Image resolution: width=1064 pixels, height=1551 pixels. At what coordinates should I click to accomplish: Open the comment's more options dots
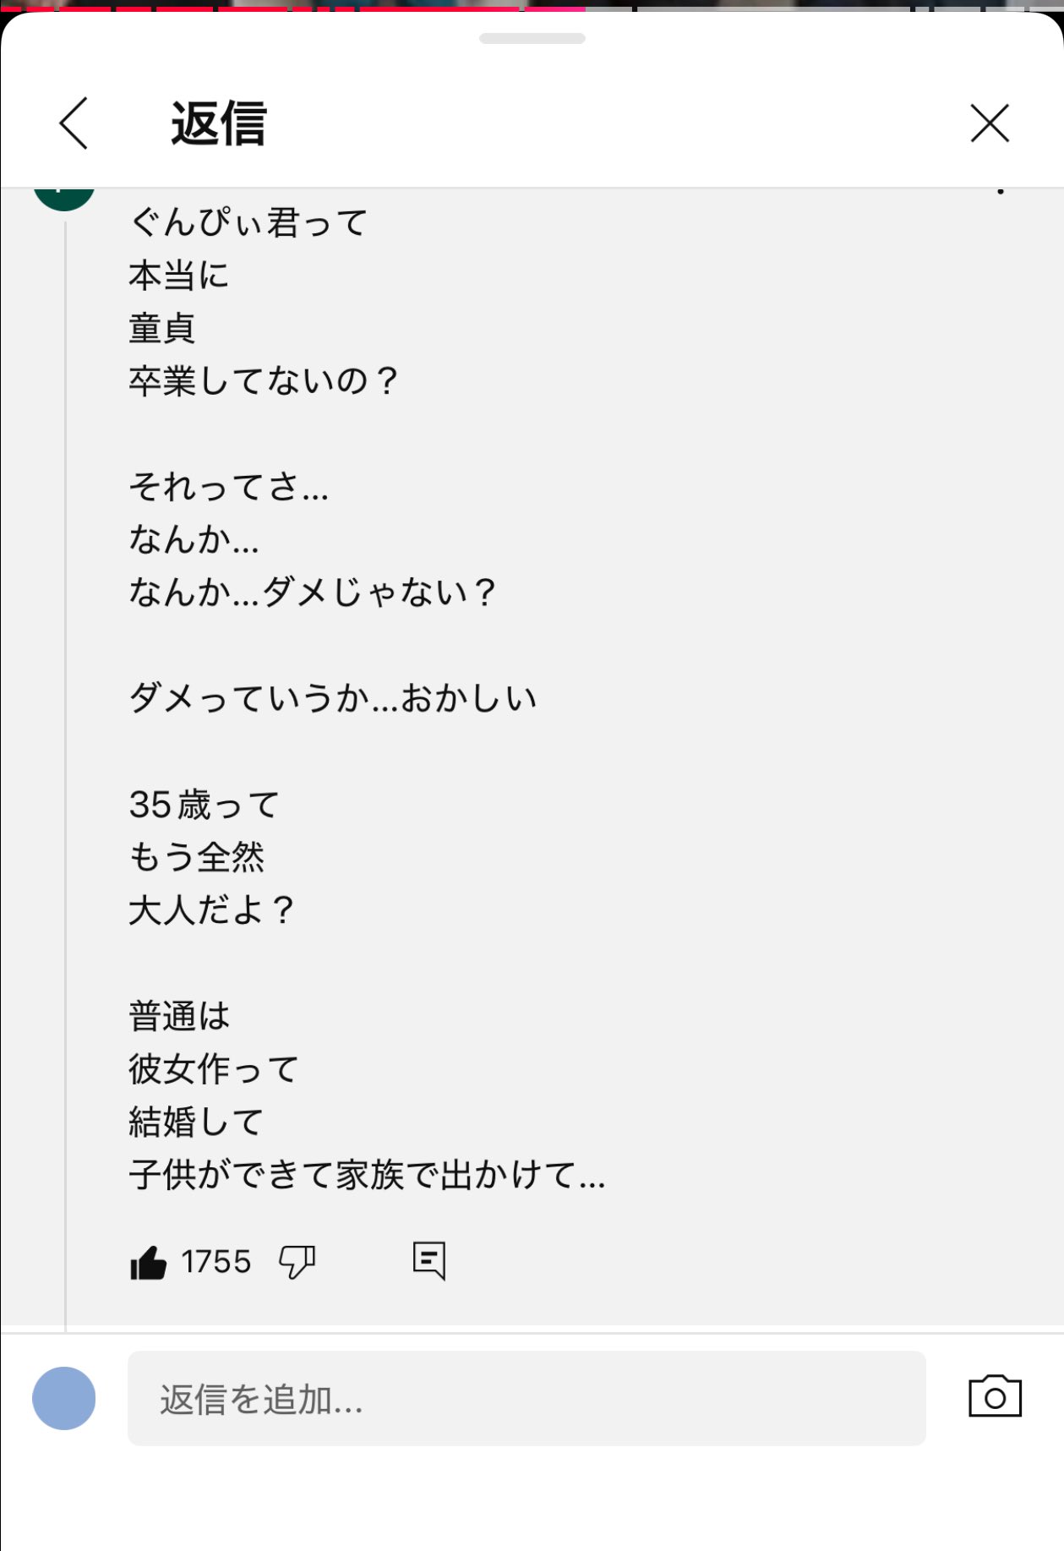click(1001, 192)
